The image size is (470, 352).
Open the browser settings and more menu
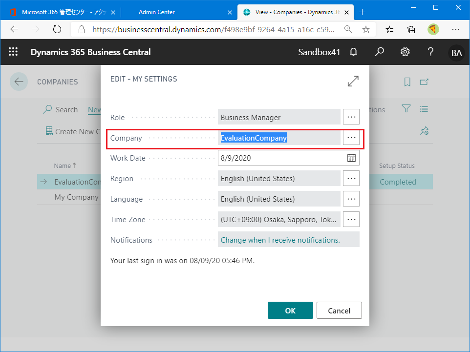click(456, 29)
